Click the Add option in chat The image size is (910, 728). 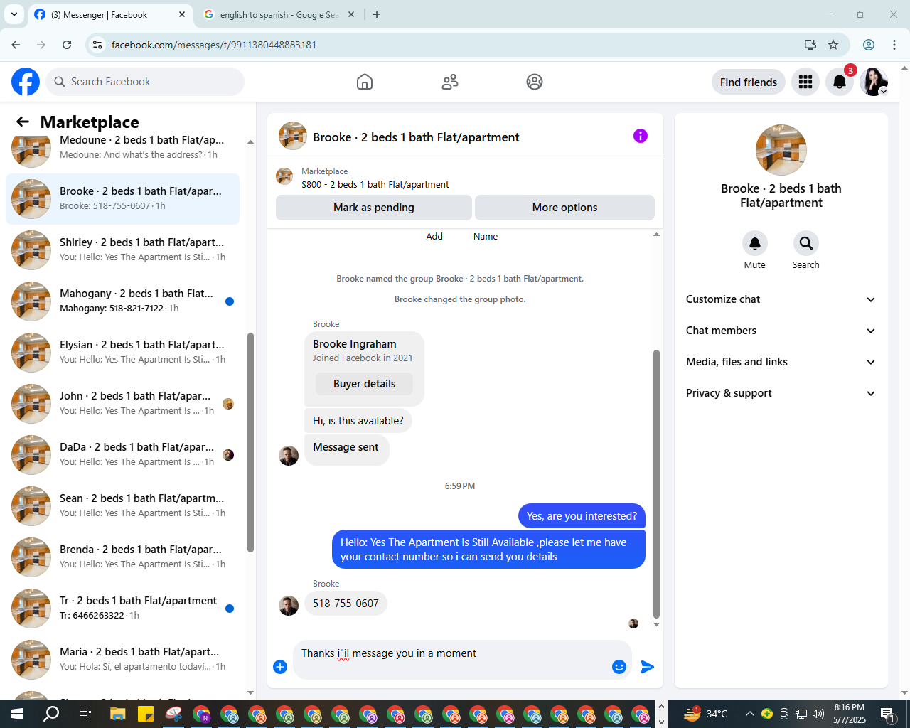pyautogui.click(x=434, y=236)
